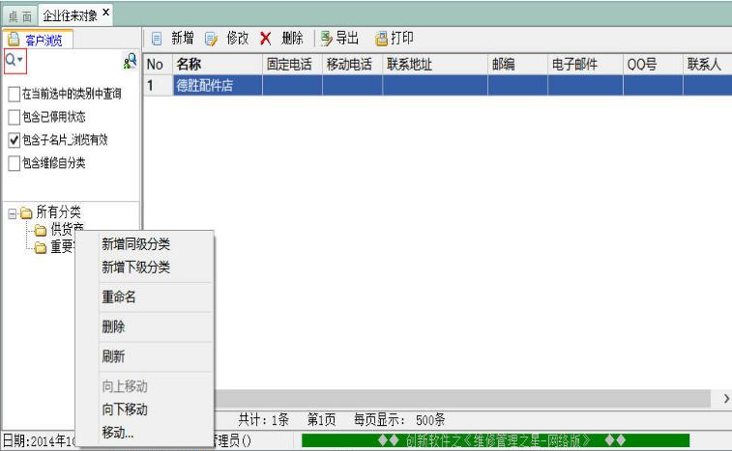Screen dimensions: 732x451
Task: Open the magnifier search dropdown arrow
Action: 20,60
